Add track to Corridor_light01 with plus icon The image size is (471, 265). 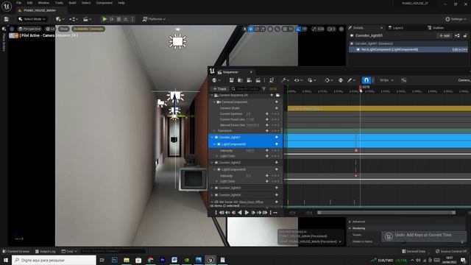point(277,138)
